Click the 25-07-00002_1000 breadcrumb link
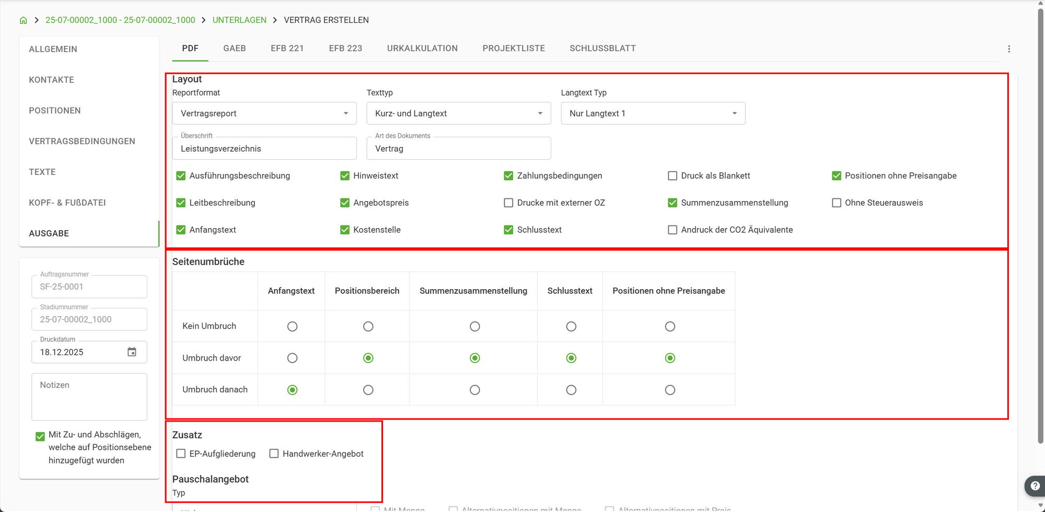 [x=120, y=20]
